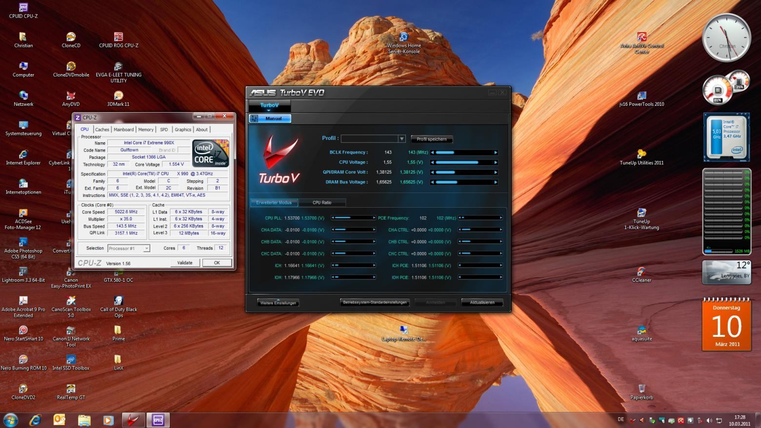Select Graphics tab in CPU-Z
Screen dimensions: 761x428
click(183, 129)
